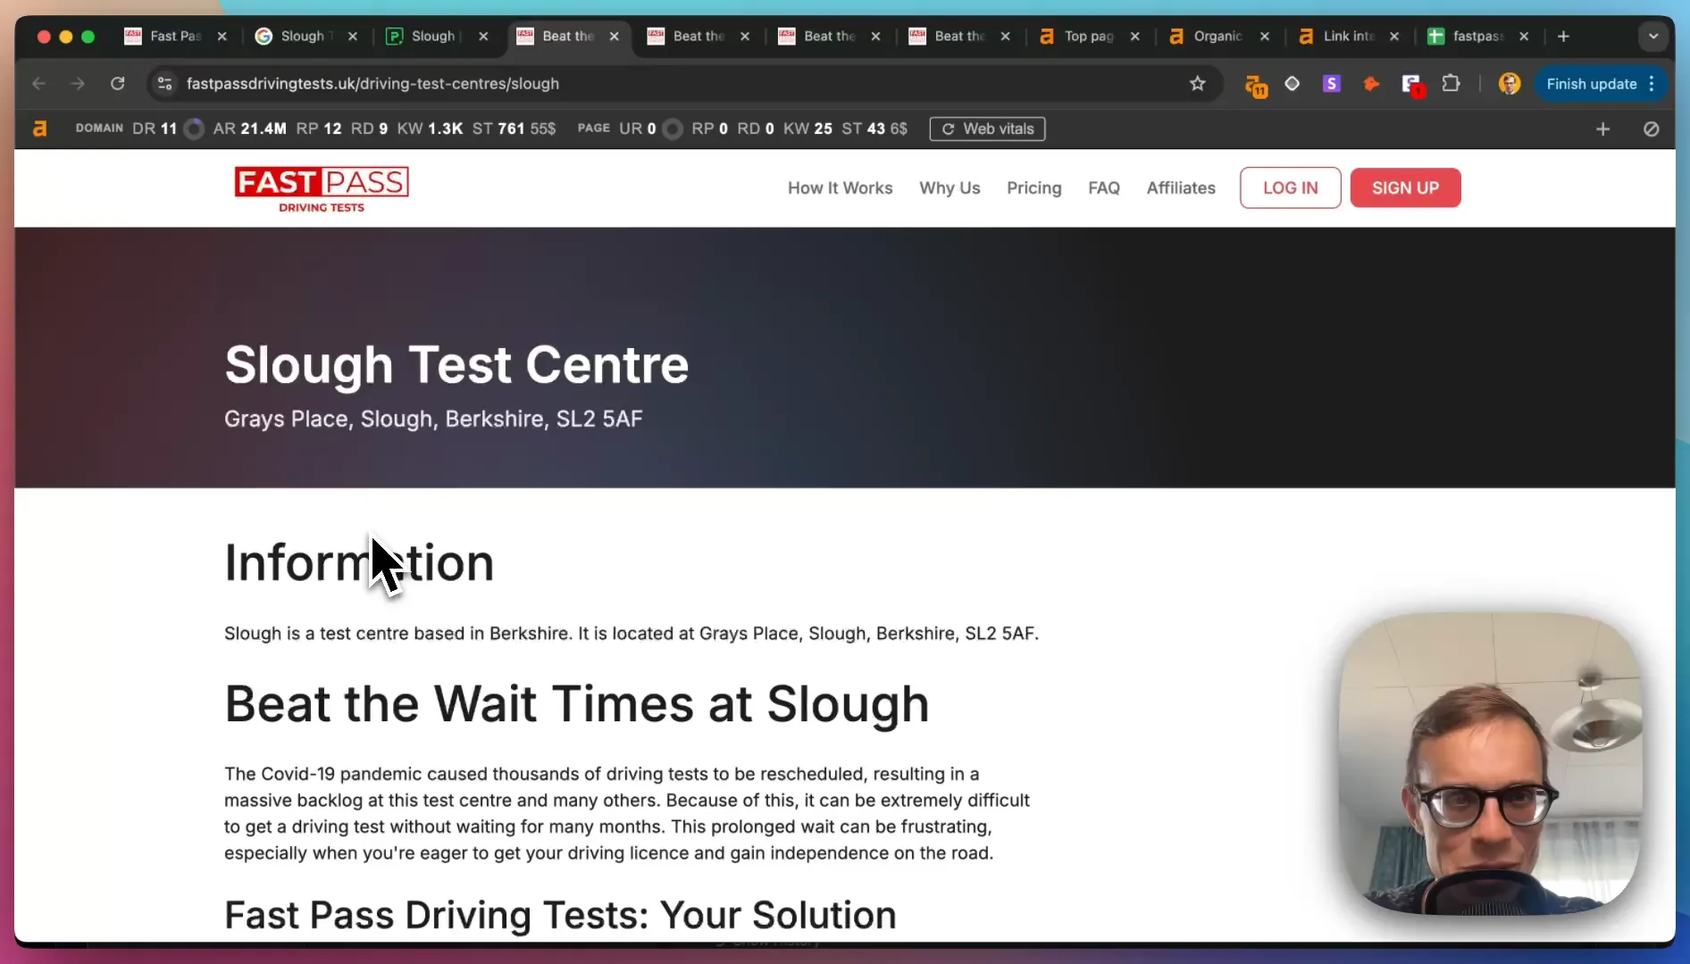This screenshot has width=1690, height=964.
Task: Open the tab search dropdown arrow
Action: point(1653,36)
